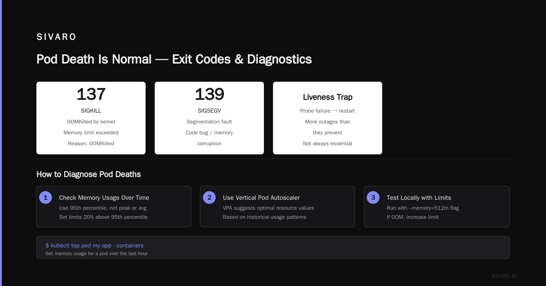Click Reason: OOMKilled text in 137 card

coord(91,143)
